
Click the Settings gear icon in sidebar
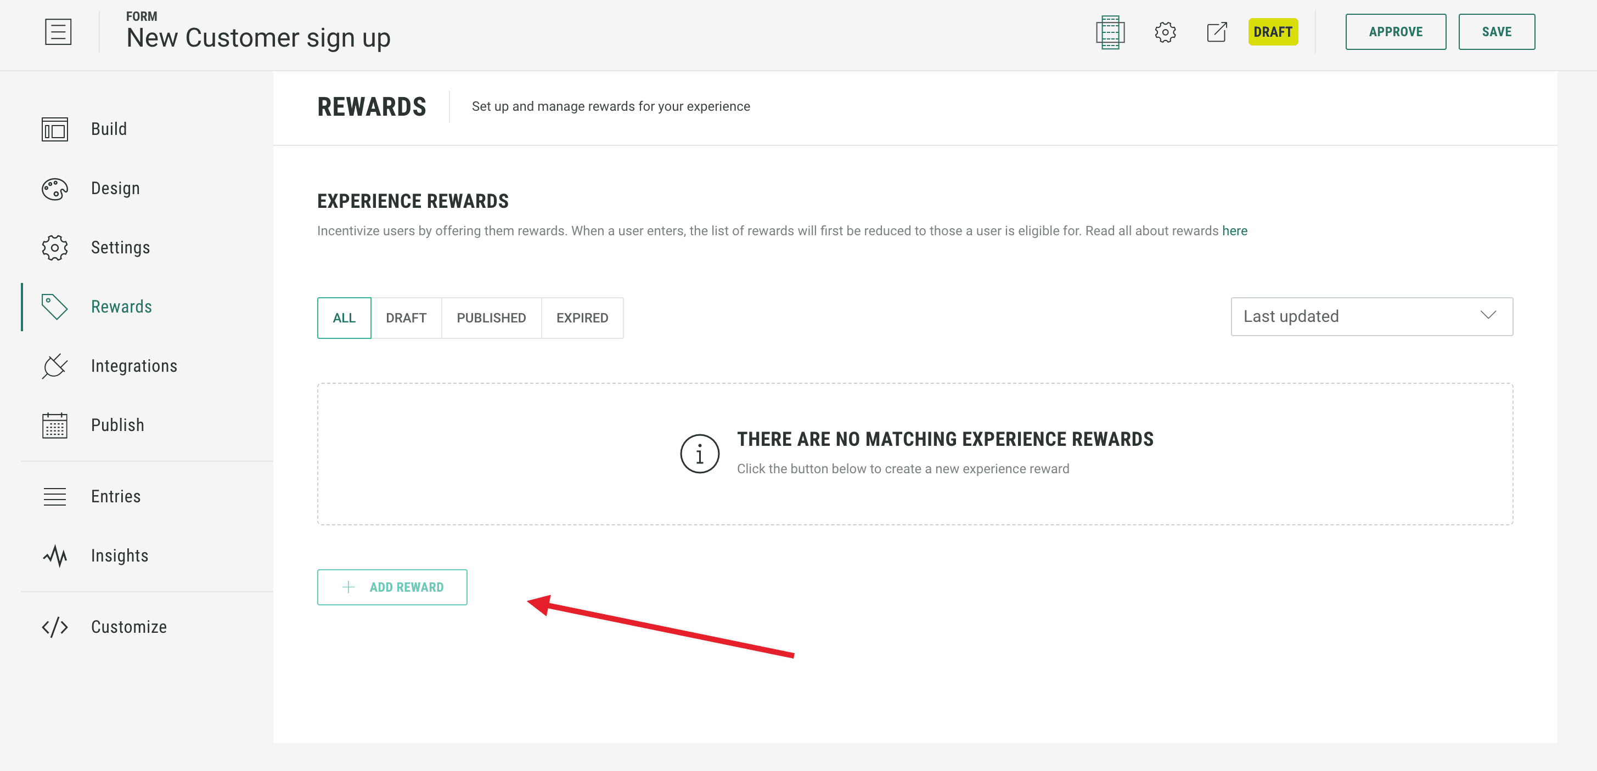coord(54,248)
